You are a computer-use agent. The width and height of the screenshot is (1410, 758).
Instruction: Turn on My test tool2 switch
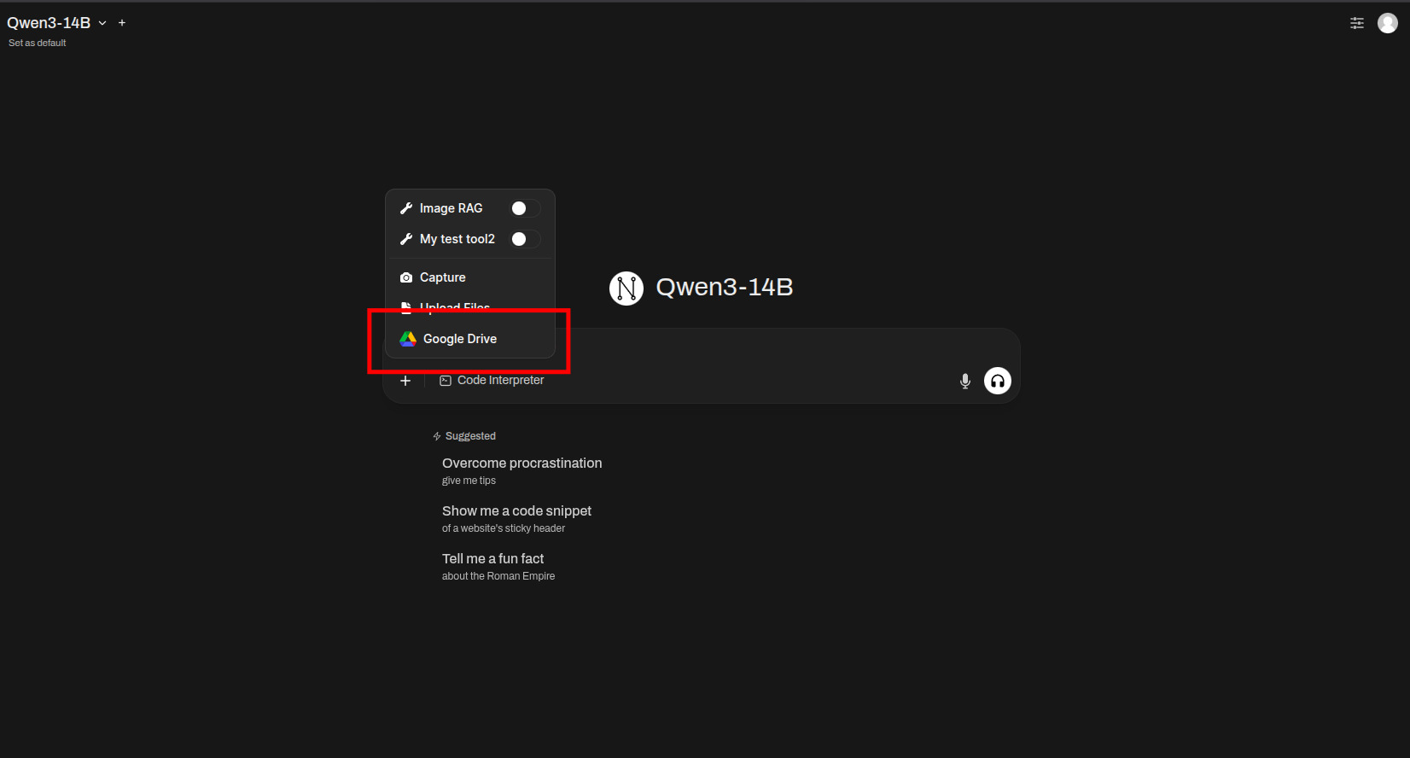click(x=525, y=239)
